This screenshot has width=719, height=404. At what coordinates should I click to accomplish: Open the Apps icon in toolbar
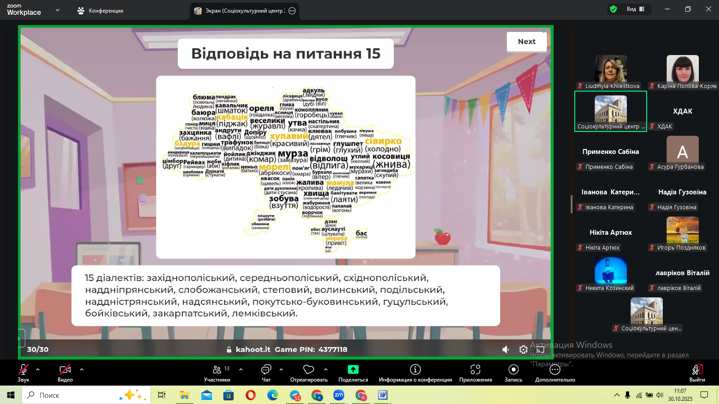pos(475,369)
